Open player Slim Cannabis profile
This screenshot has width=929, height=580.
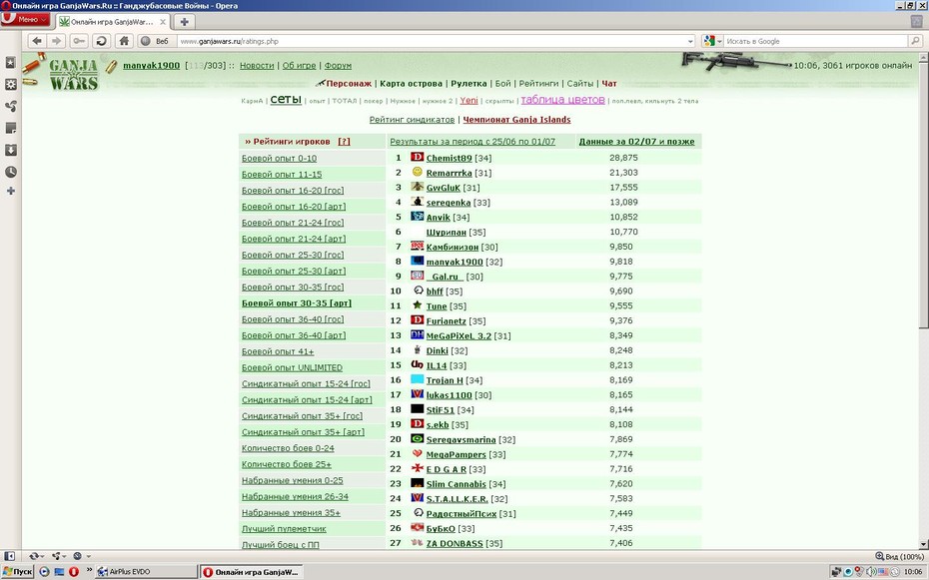coord(456,484)
